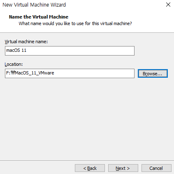Image resolution: width=174 pixels, height=174 pixels.
Task: Open the Browse... folder dialog
Action: click(x=153, y=74)
